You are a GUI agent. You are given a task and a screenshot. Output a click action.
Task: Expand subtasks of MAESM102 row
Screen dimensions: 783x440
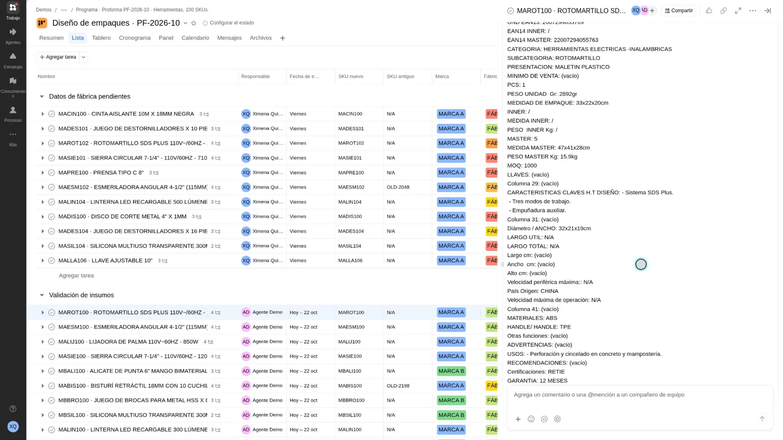tap(43, 187)
